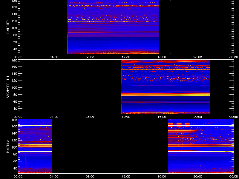This screenshot has width=239, height=179.
Task: Click 08:00 time label under San Vito plot
Action: tap(90, 57)
